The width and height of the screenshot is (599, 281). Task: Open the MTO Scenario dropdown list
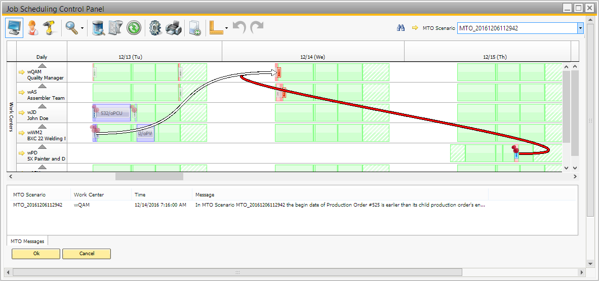[580, 28]
